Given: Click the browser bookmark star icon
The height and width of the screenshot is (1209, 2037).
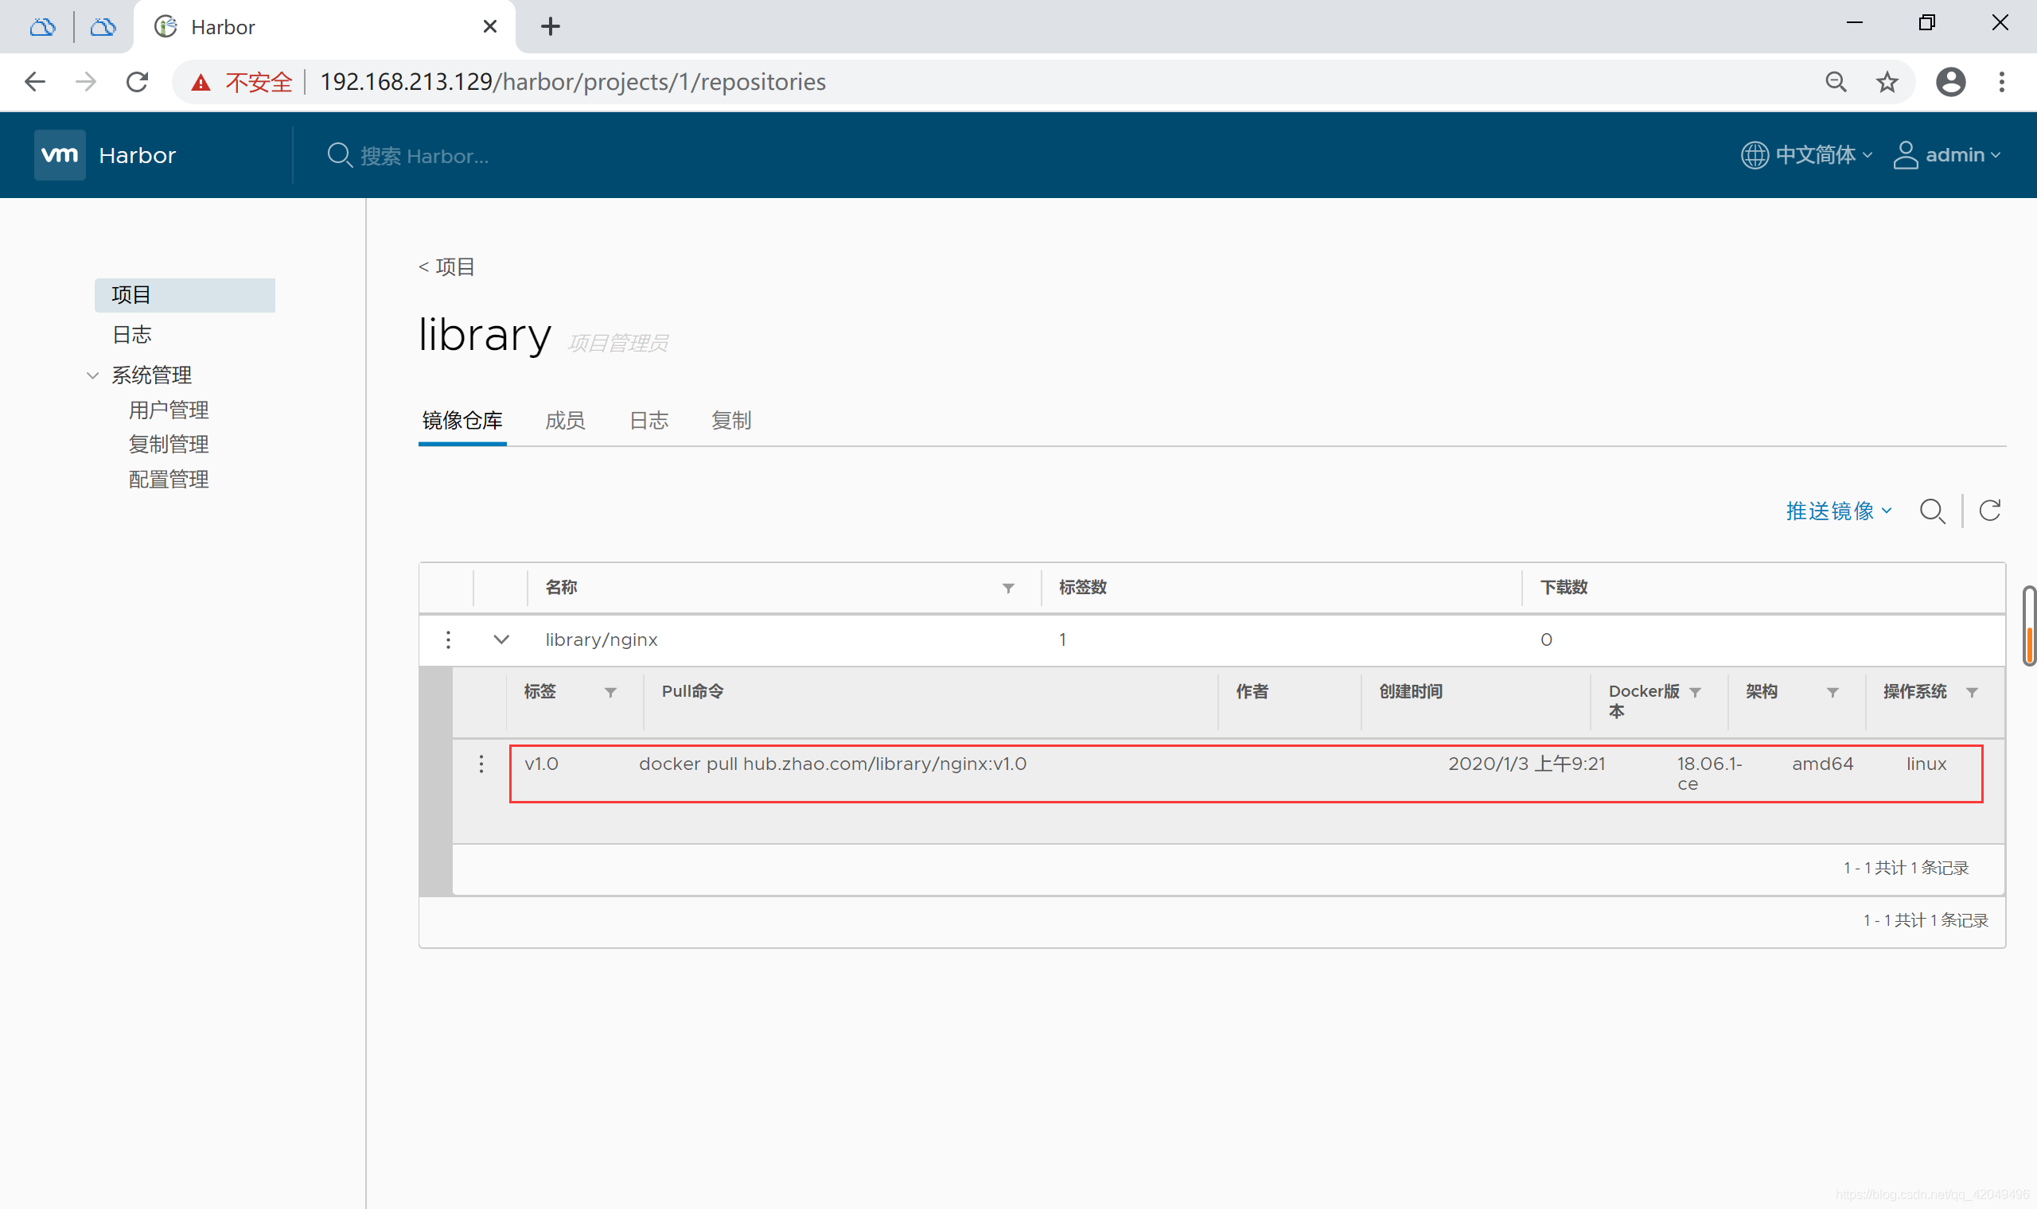Looking at the screenshot, I should coord(1887,82).
